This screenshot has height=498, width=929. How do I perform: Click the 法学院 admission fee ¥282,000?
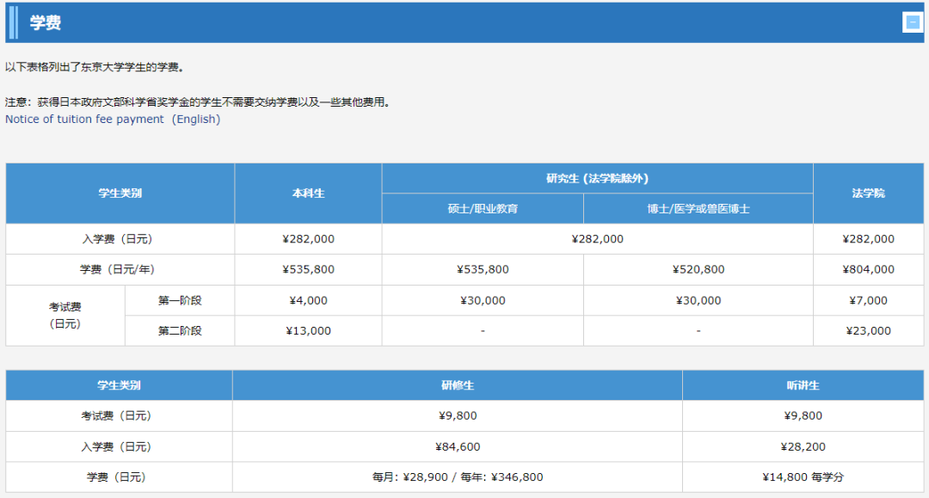pyautogui.click(x=869, y=239)
